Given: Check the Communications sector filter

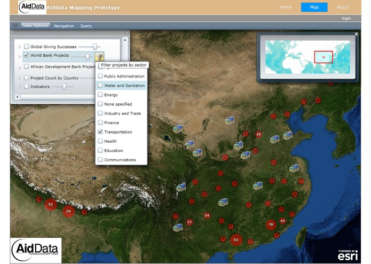Looking at the screenshot, I should [100, 160].
